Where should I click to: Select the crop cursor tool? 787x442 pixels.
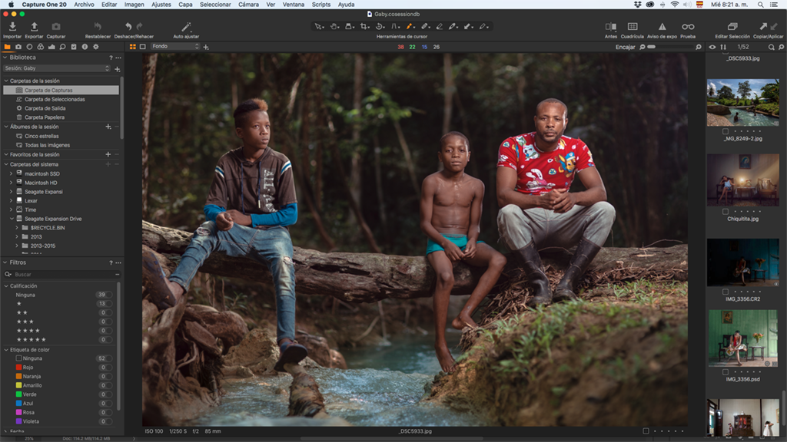(x=364, y=27)
